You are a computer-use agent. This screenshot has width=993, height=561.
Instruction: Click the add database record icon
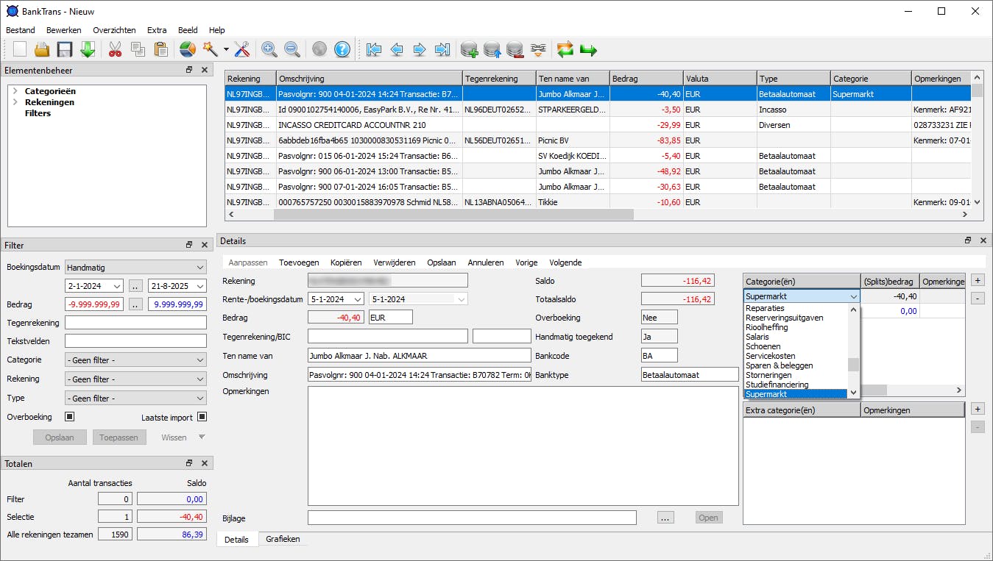pos(469,50)
